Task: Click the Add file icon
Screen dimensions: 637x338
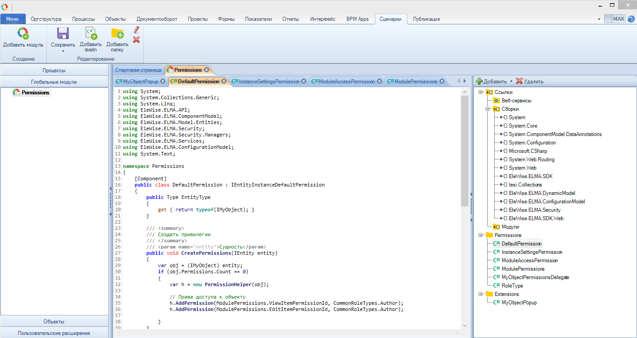Action: (x=91, y=34)
